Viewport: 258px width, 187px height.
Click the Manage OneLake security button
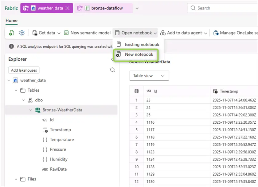pyautogui.click(x=235, y=33)
